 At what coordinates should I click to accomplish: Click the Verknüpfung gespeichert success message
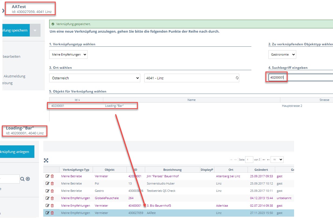73,24
